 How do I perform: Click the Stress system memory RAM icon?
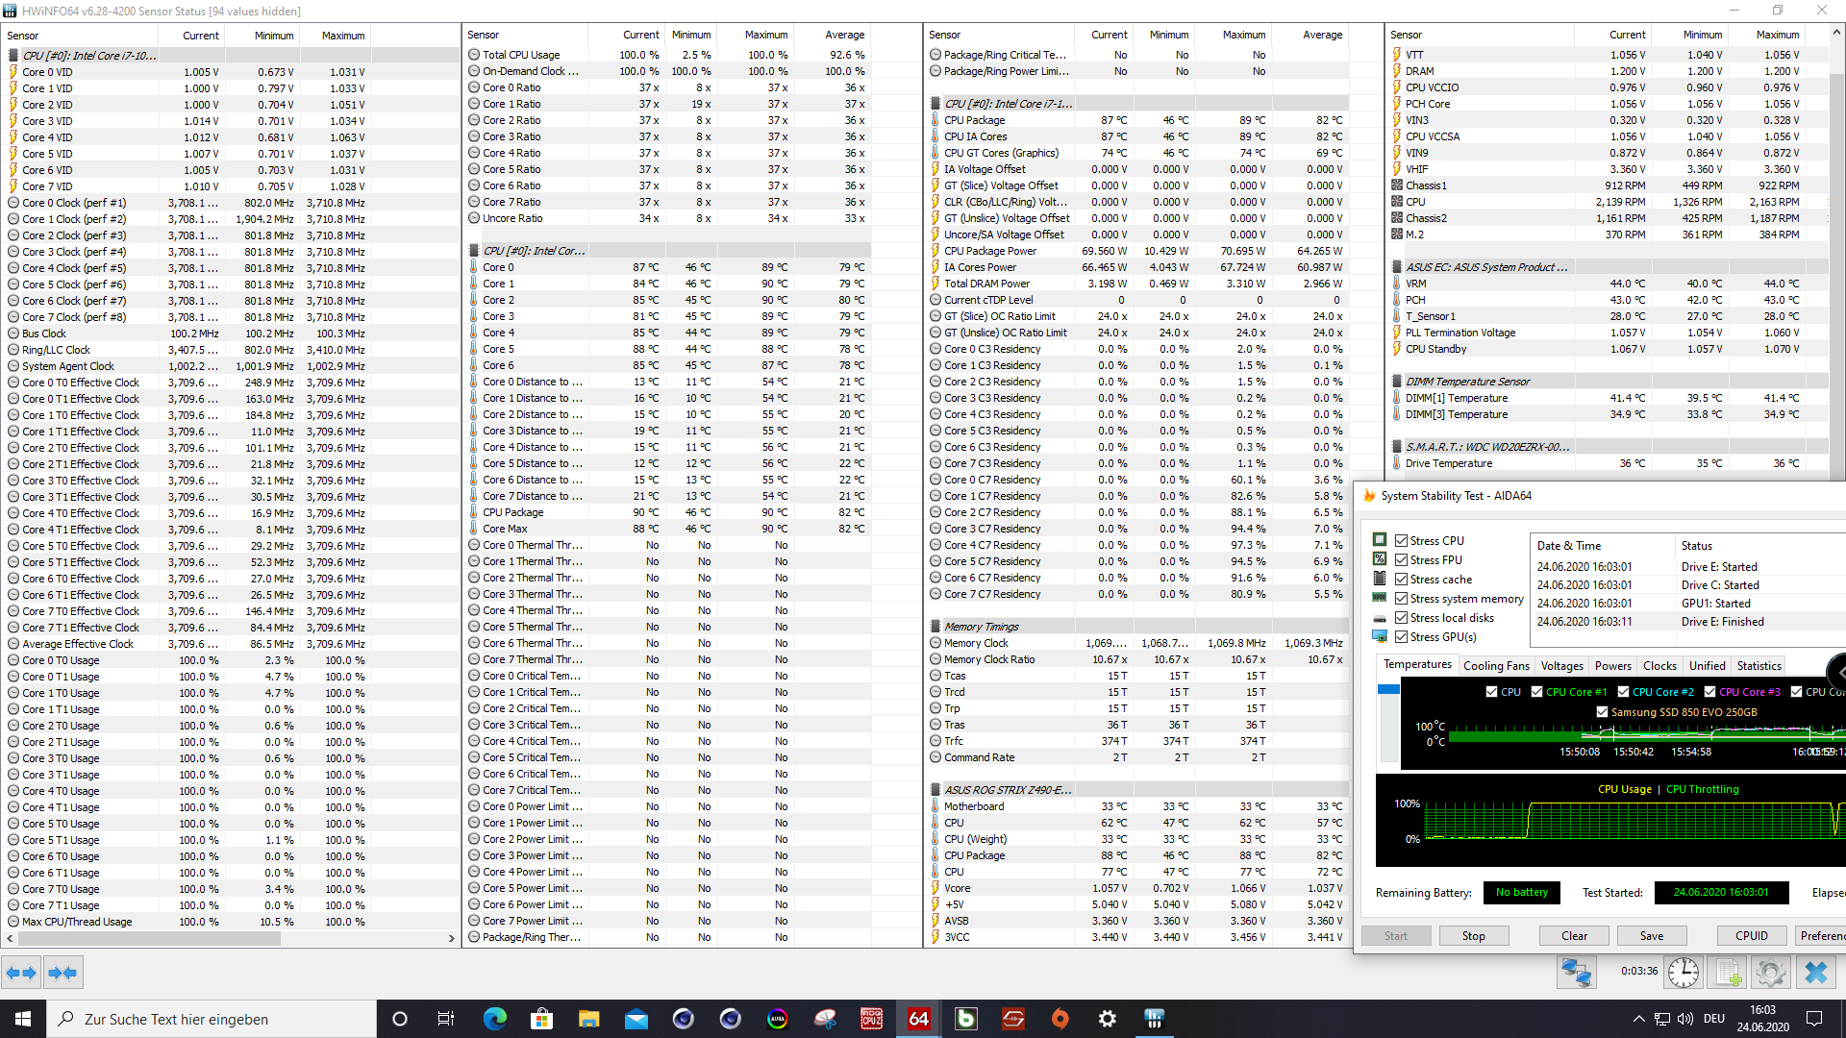1380,598
